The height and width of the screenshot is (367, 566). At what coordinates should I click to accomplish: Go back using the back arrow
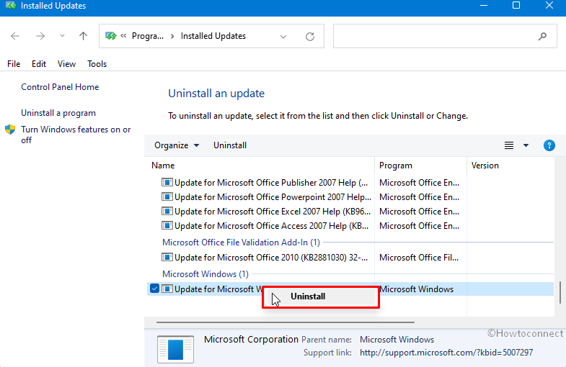tap(15, 36)
